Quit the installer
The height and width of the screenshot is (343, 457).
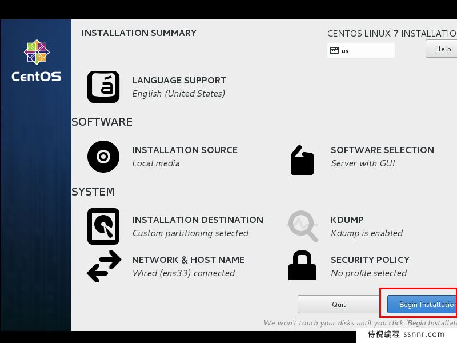338,304
